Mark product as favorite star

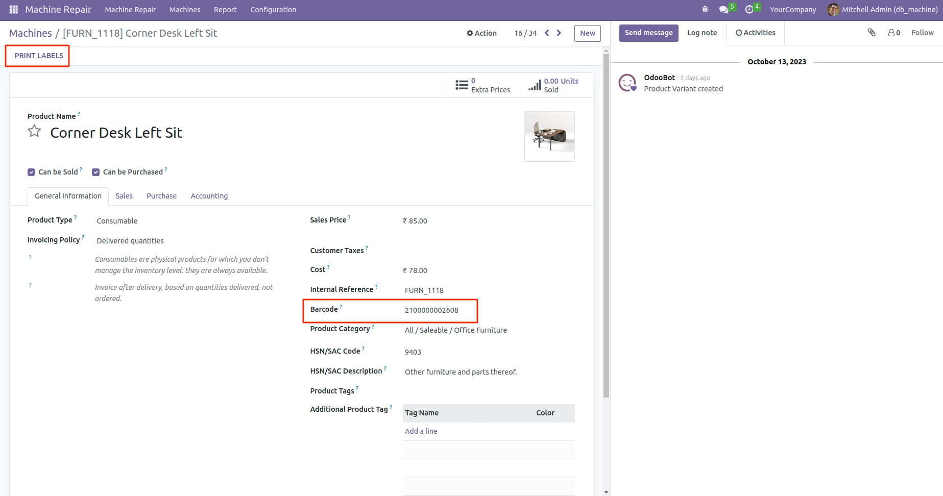click(x=34, y=132)
